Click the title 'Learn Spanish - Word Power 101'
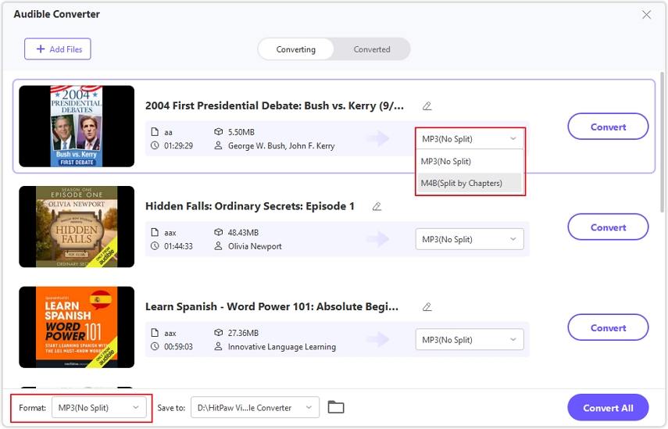Image resolution: width=668 pixels, height=429 pixels. tap(272, 307)
